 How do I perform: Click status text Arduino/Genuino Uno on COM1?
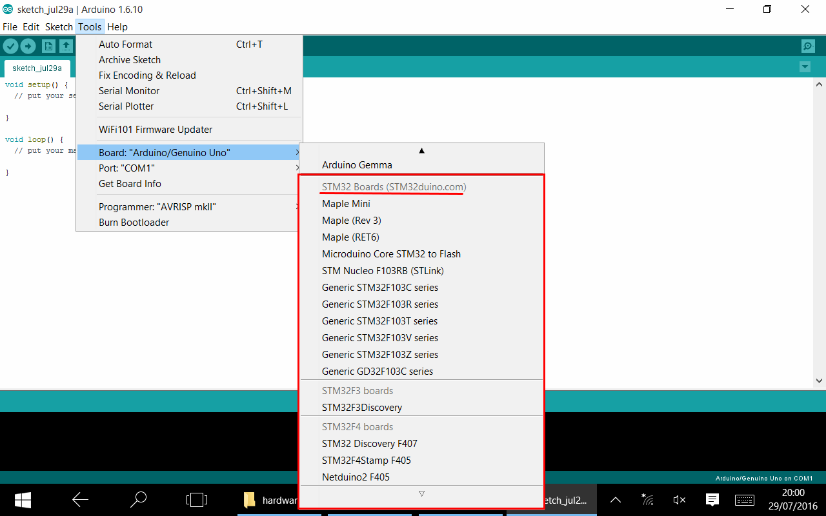pyautogui.click(x=764, y=479)
